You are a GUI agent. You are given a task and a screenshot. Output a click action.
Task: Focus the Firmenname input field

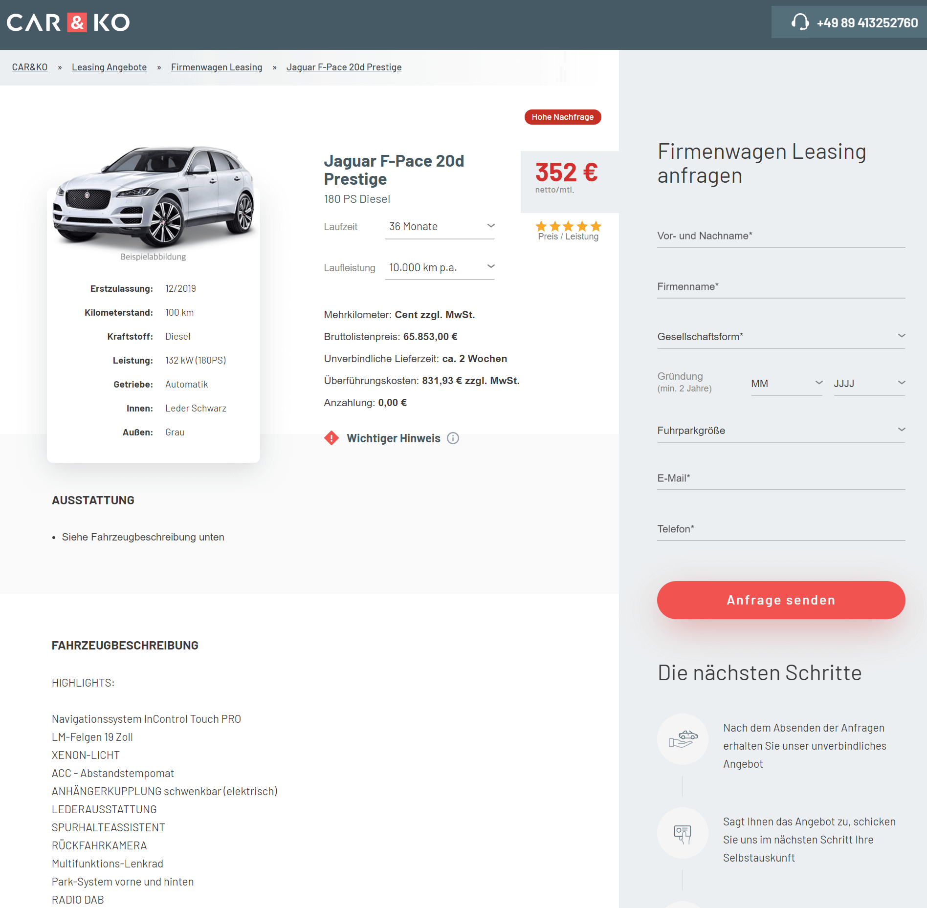[781, 287]
